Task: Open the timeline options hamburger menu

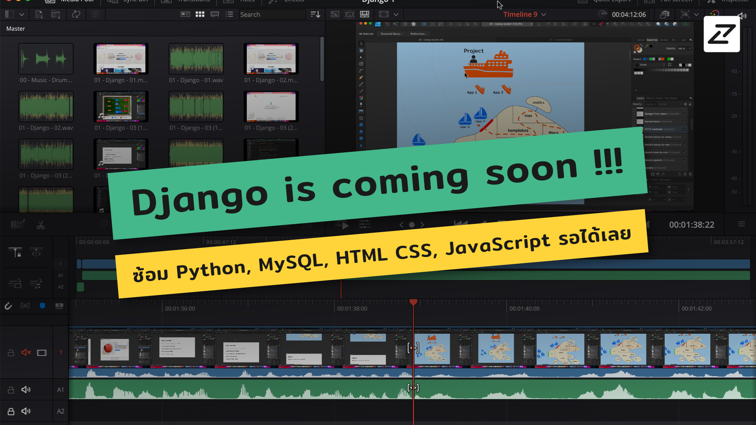Action: tap(741, 224)
